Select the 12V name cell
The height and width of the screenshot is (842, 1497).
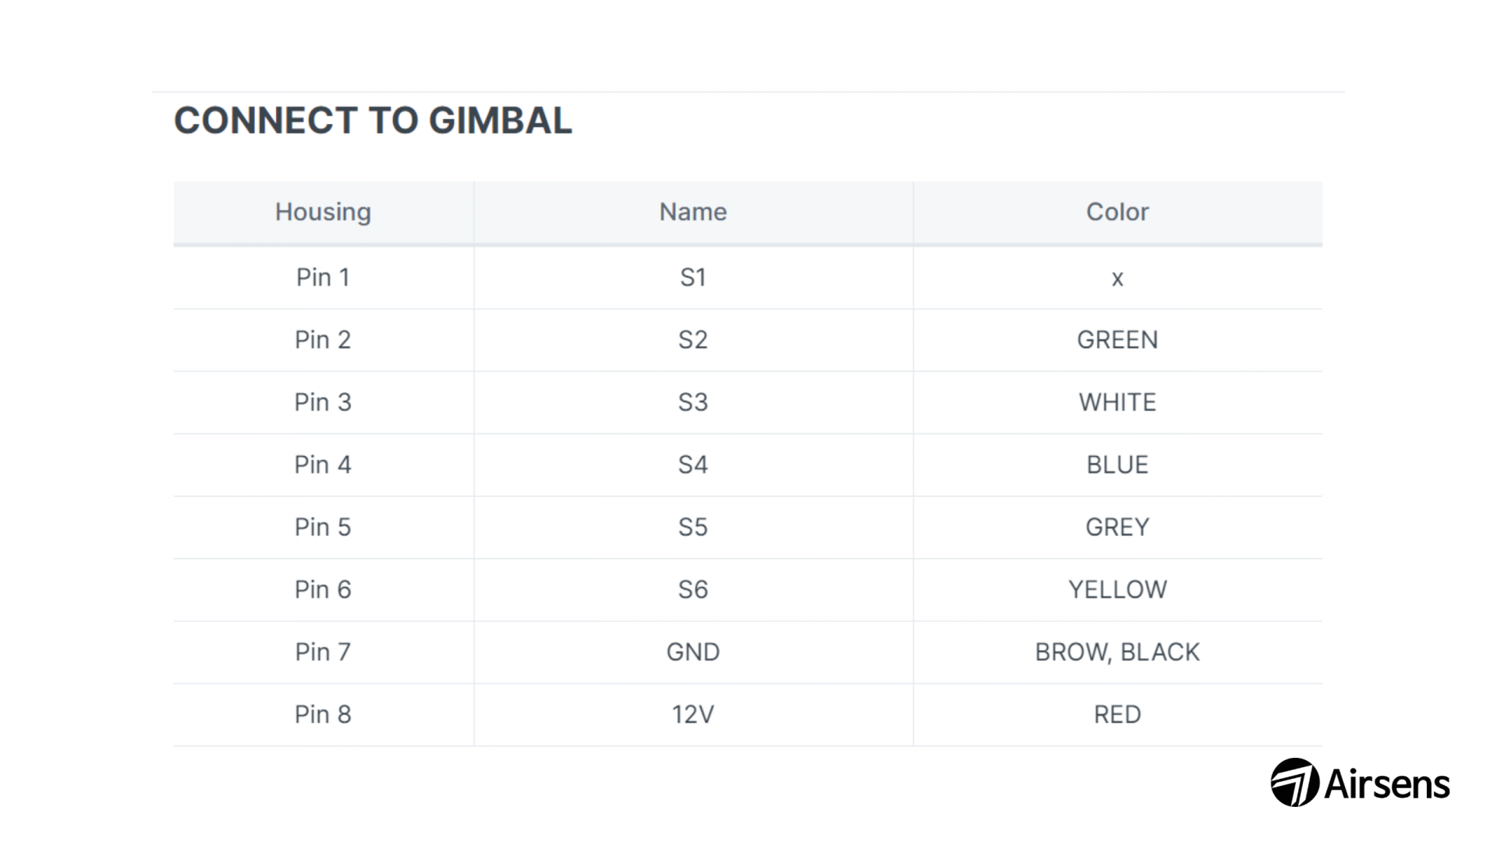pos(693,714)
